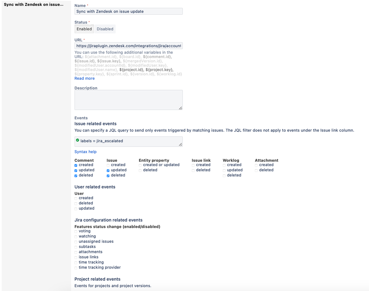Click the green JQL valid checkmark icon
The height and width of the screenshot is (291, 369).
(78, 140)
